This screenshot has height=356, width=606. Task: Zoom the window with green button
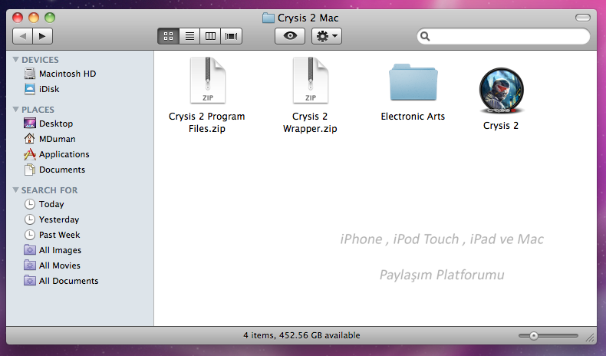pos(50,18)
